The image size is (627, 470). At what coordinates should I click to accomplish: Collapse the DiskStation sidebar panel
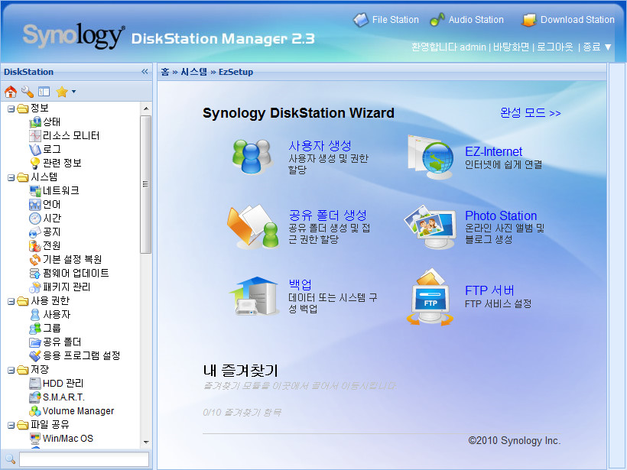145,72
